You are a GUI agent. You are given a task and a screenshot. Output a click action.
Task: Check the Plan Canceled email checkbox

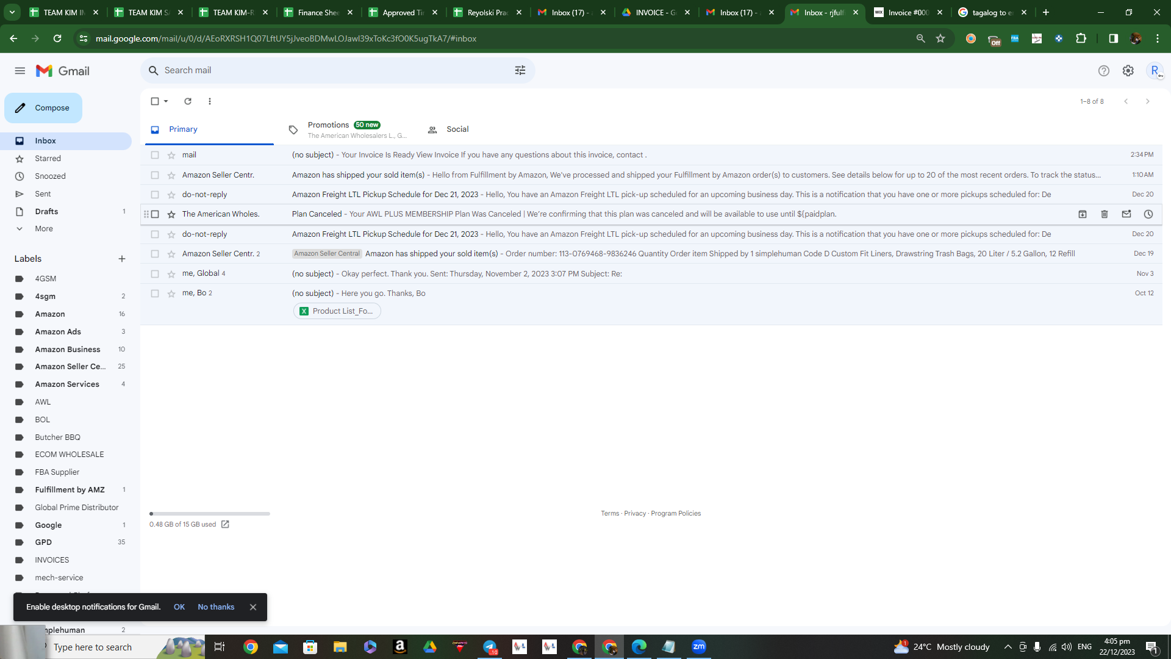coord(155,214)
